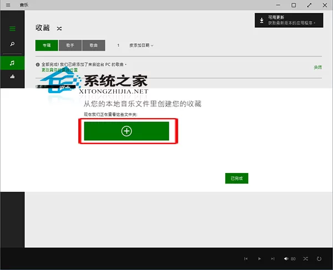Switch to the 专辑 albums tab

pos(47,45)
